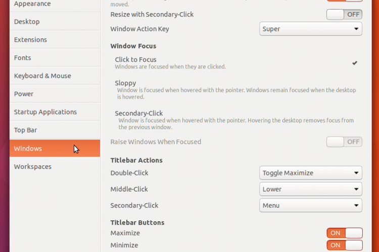Switch to Workspaces section
Screen dimensions: 379x252
point(55,167)
